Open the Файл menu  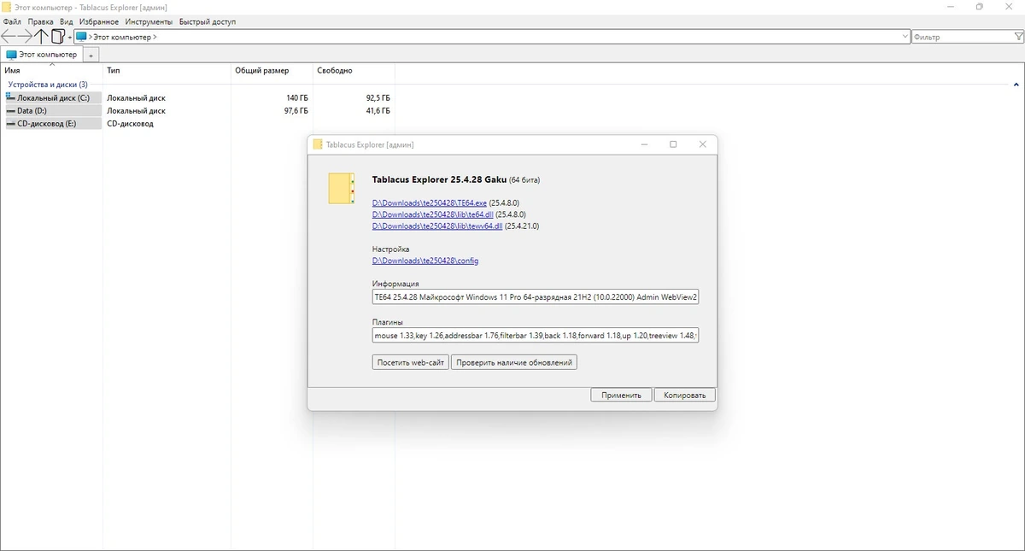pos(12,21)
